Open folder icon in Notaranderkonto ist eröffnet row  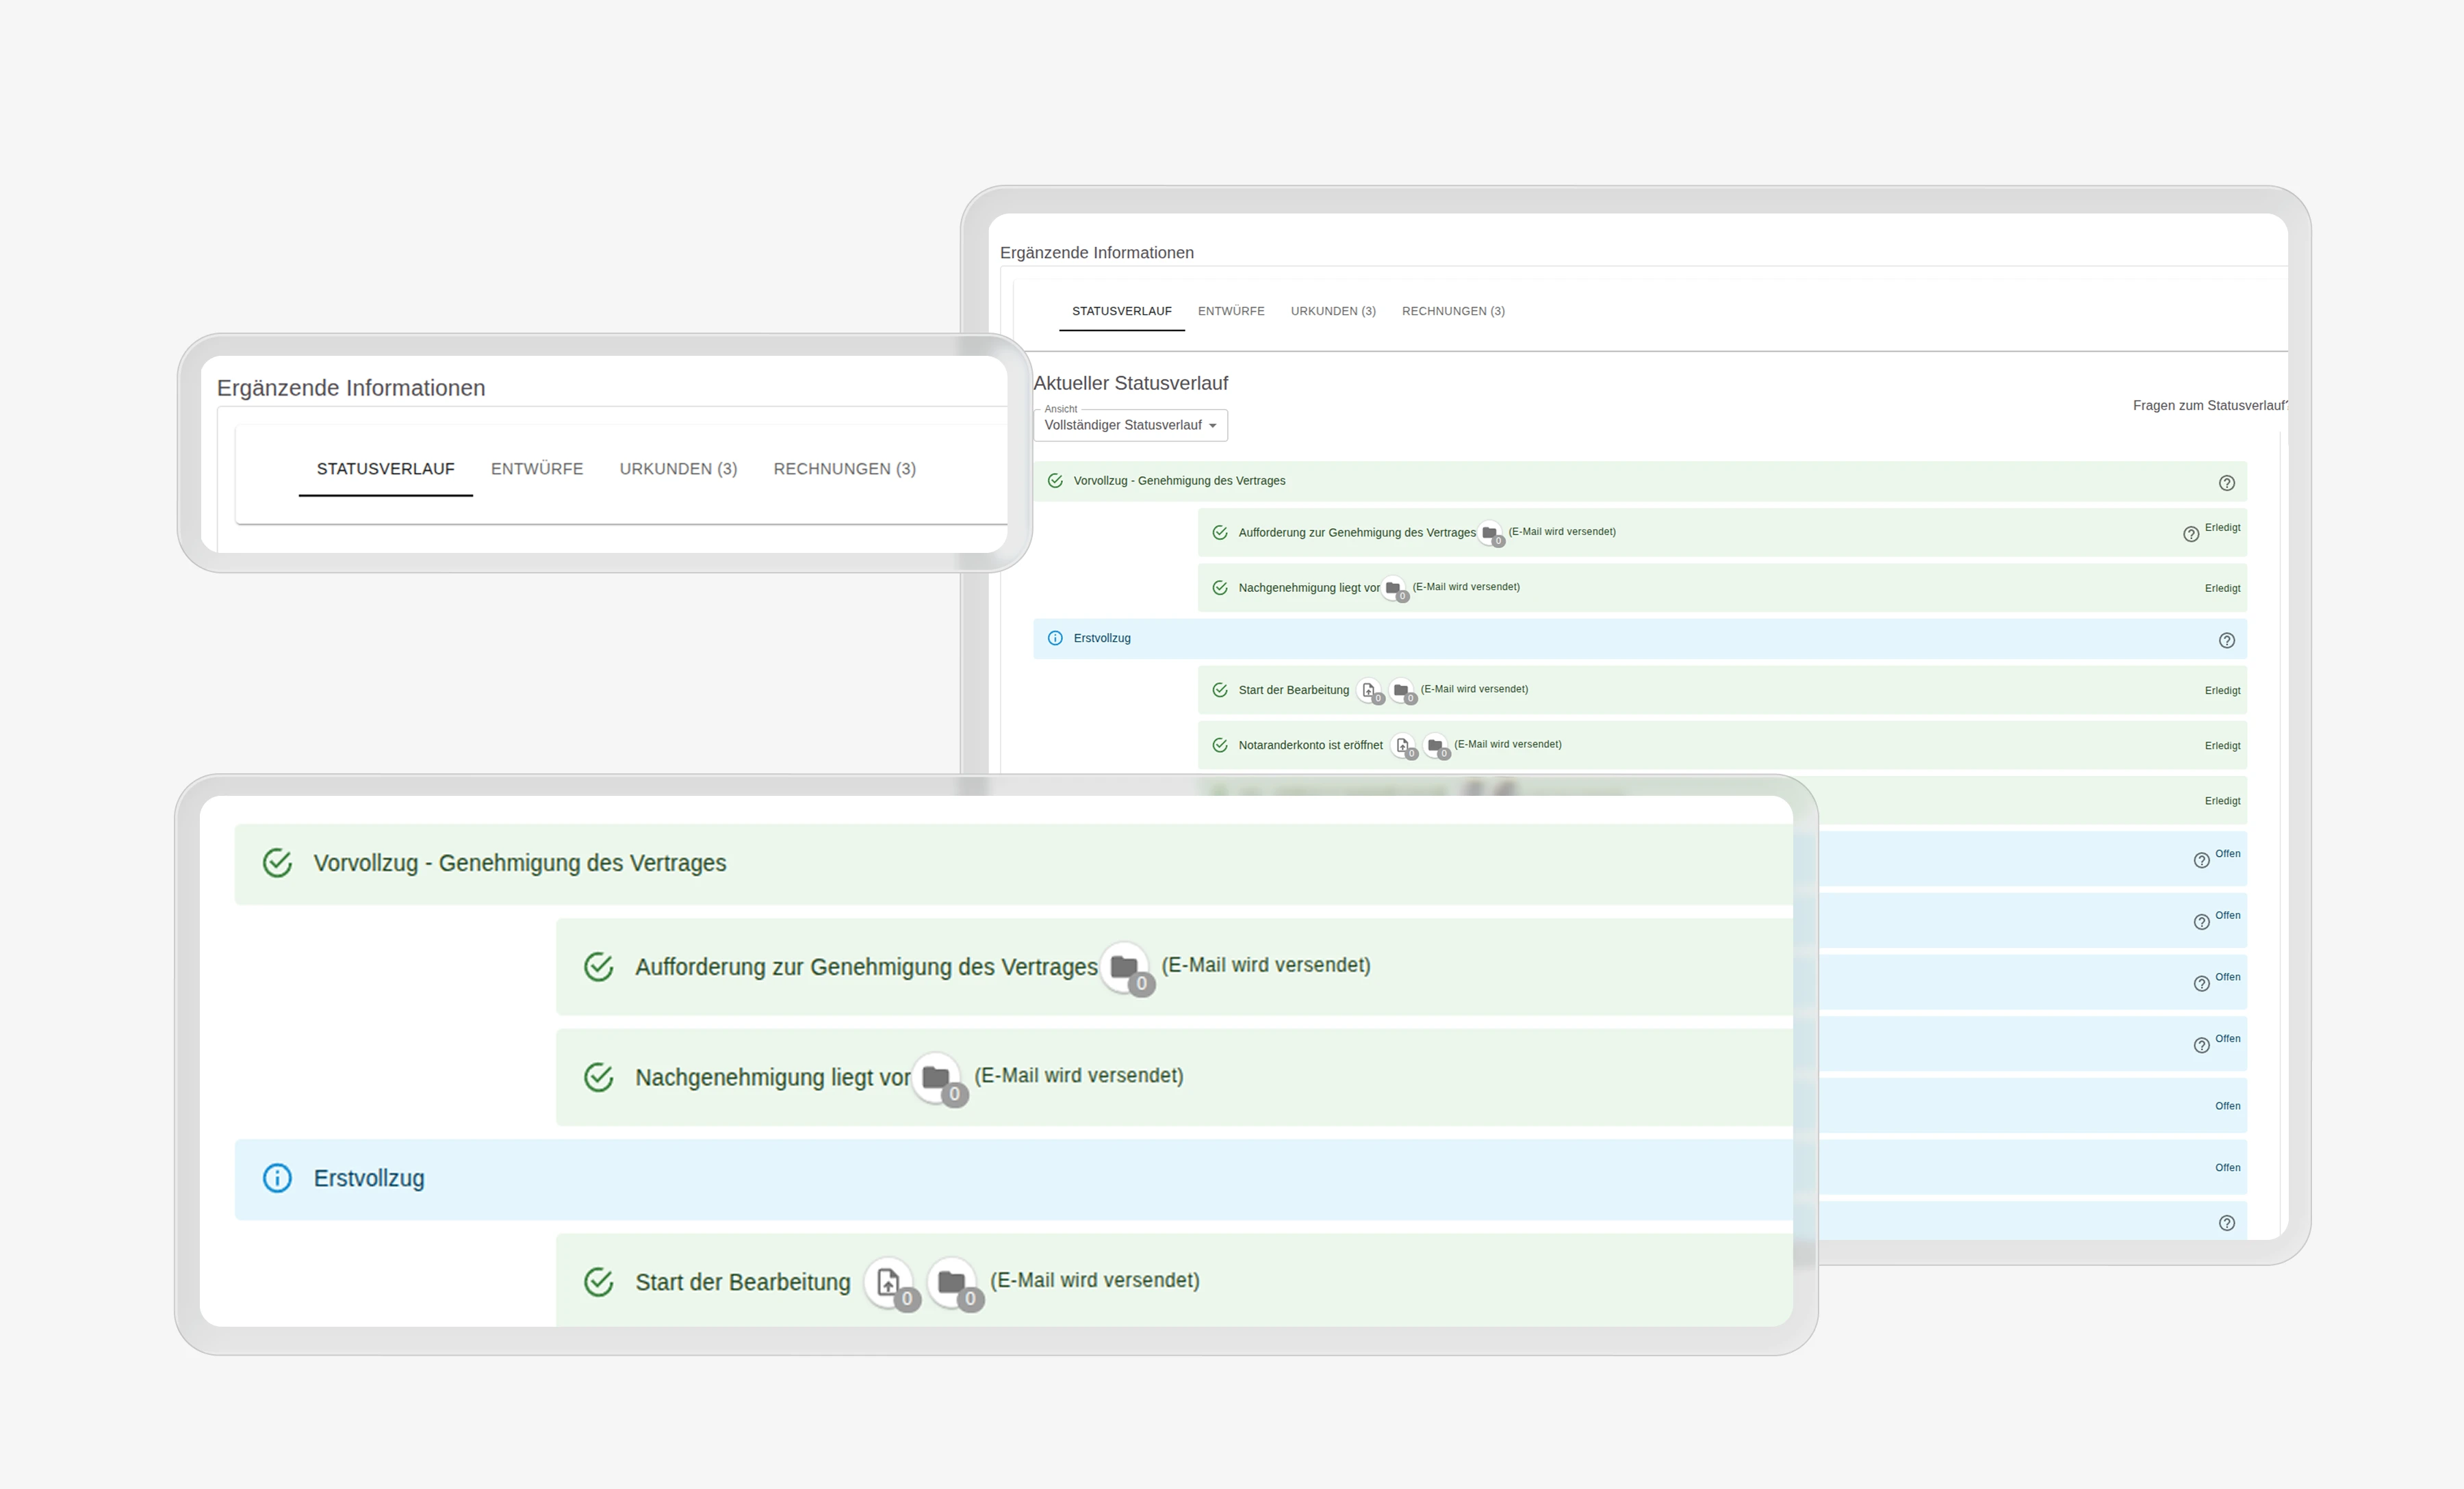1435,746
